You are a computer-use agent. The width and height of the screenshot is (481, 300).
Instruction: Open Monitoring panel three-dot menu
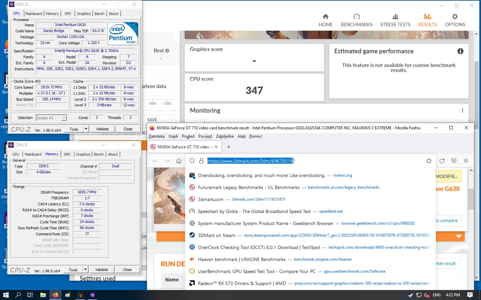(x=462, y=110)
